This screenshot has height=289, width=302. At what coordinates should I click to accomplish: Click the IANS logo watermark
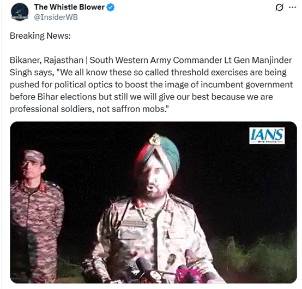point(267,135)
